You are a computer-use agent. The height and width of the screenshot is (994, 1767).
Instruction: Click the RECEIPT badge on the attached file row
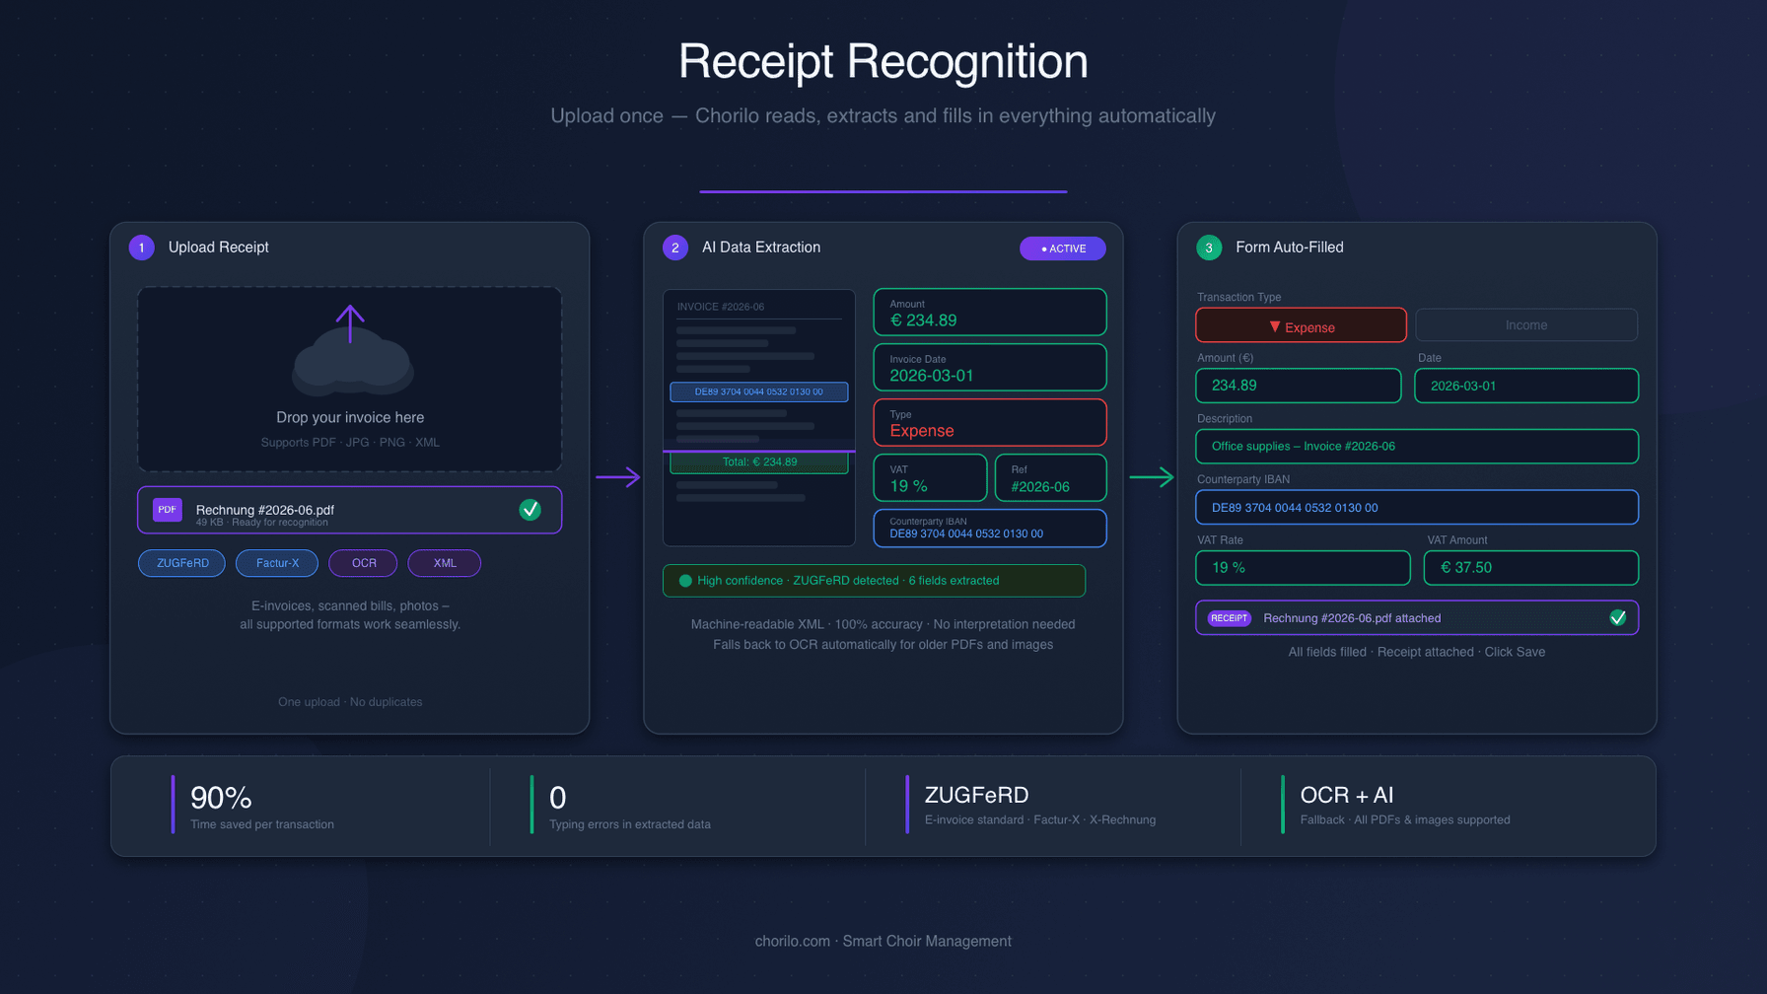coord(1228,618)
